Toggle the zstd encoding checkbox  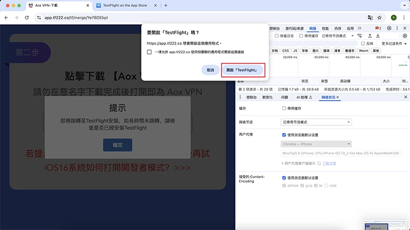[x=326, y=186]
